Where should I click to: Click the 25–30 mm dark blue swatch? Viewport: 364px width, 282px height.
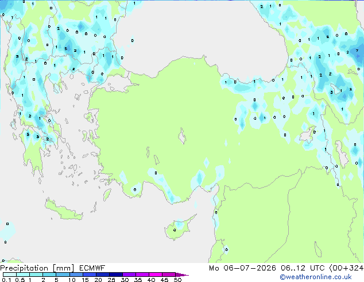(x=115, y=275)
